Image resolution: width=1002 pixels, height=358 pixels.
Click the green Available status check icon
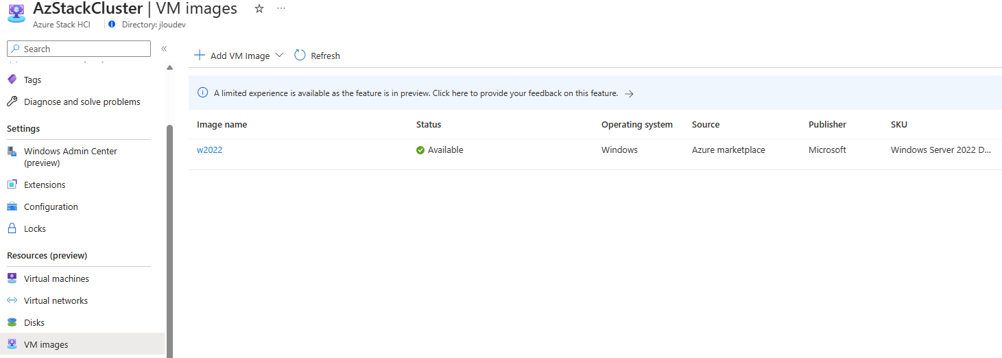point(420,150)
